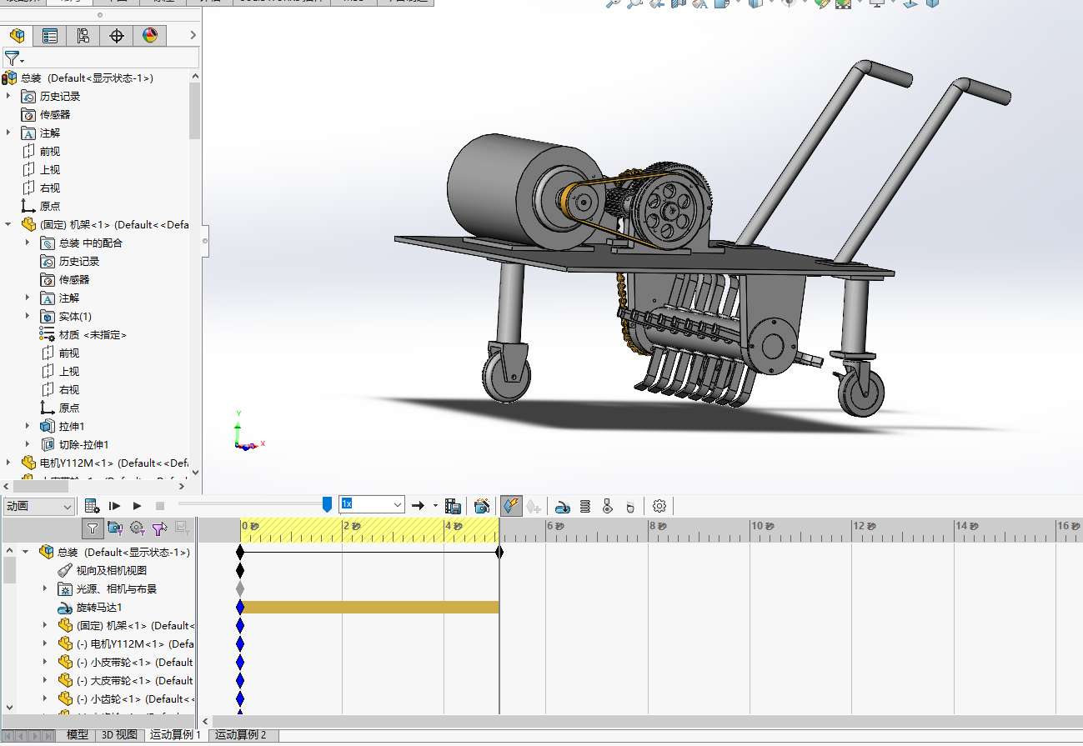Open Motion Study Properties gear
1083x746 pixels.
(659, 506)
